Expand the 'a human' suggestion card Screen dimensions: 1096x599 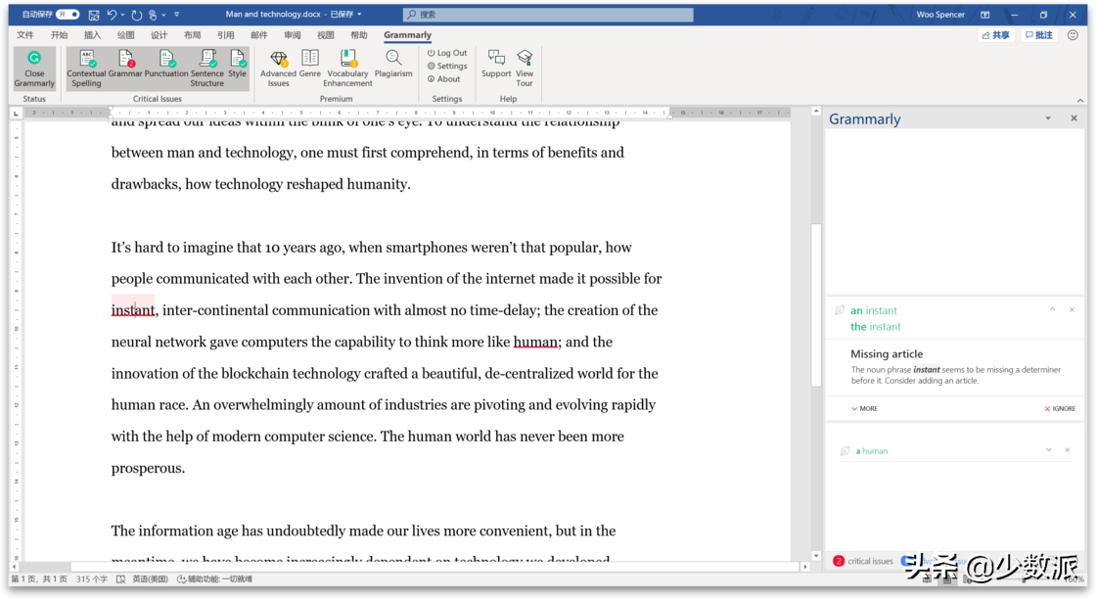tap(1049, 450)
